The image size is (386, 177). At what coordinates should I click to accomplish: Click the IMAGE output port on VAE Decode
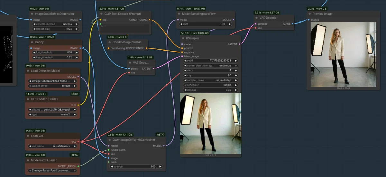click(x=292, y=24)
